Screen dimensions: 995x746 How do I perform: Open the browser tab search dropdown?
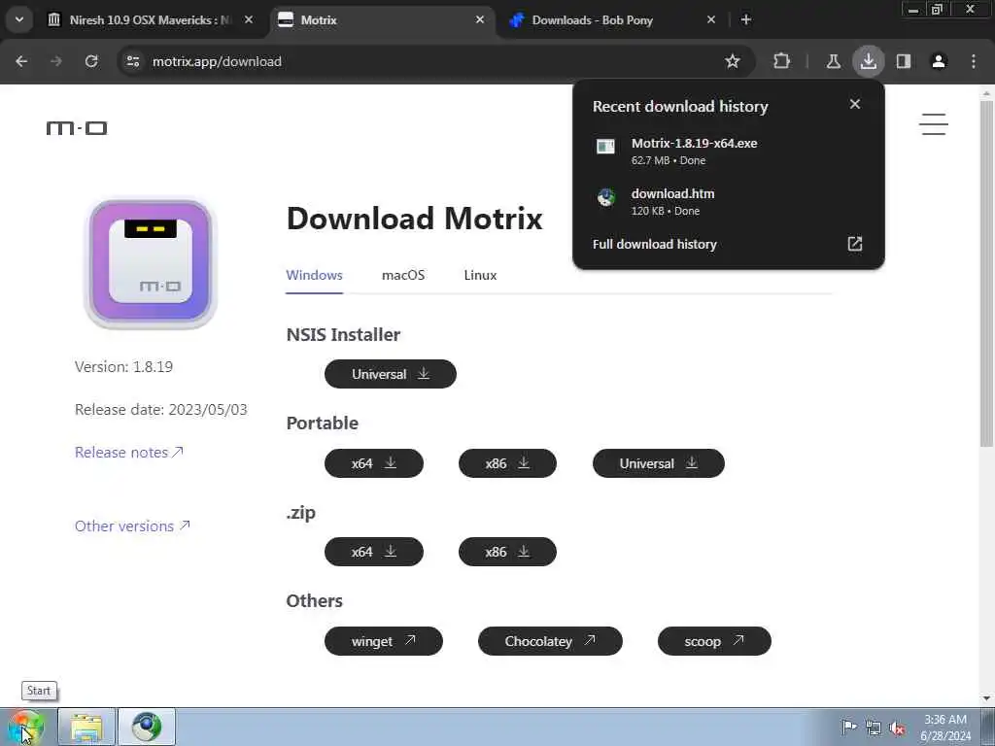point(19,19)
